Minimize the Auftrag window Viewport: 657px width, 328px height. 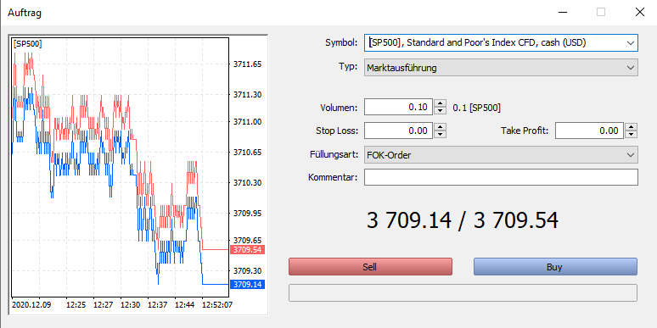[x=563, y=12]
